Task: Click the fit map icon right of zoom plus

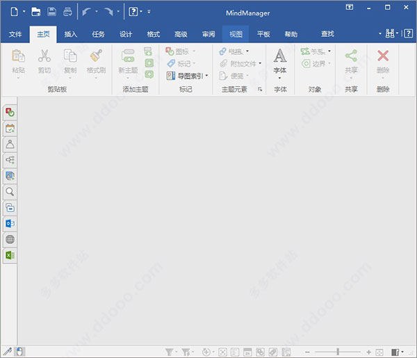Action: tap(379, 352)
